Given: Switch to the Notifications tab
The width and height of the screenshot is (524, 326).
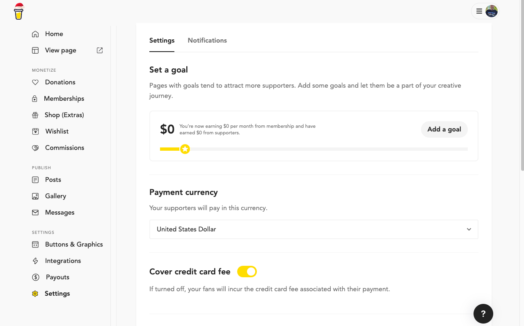Looking at the screenshot, I should pos(207,41).
